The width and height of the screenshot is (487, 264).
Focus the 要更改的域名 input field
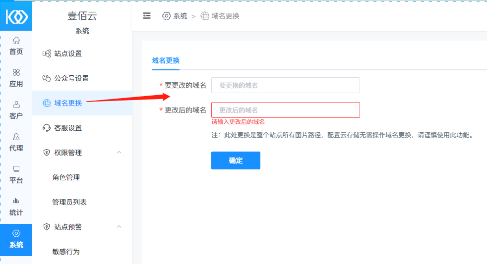[286, 85]
